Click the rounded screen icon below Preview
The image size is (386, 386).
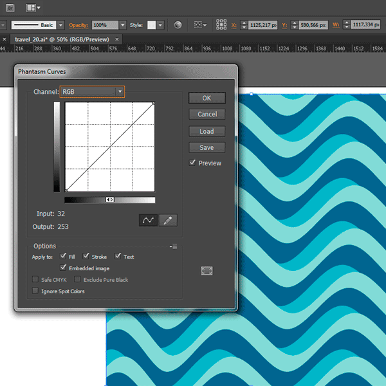(x=207, y=271)
